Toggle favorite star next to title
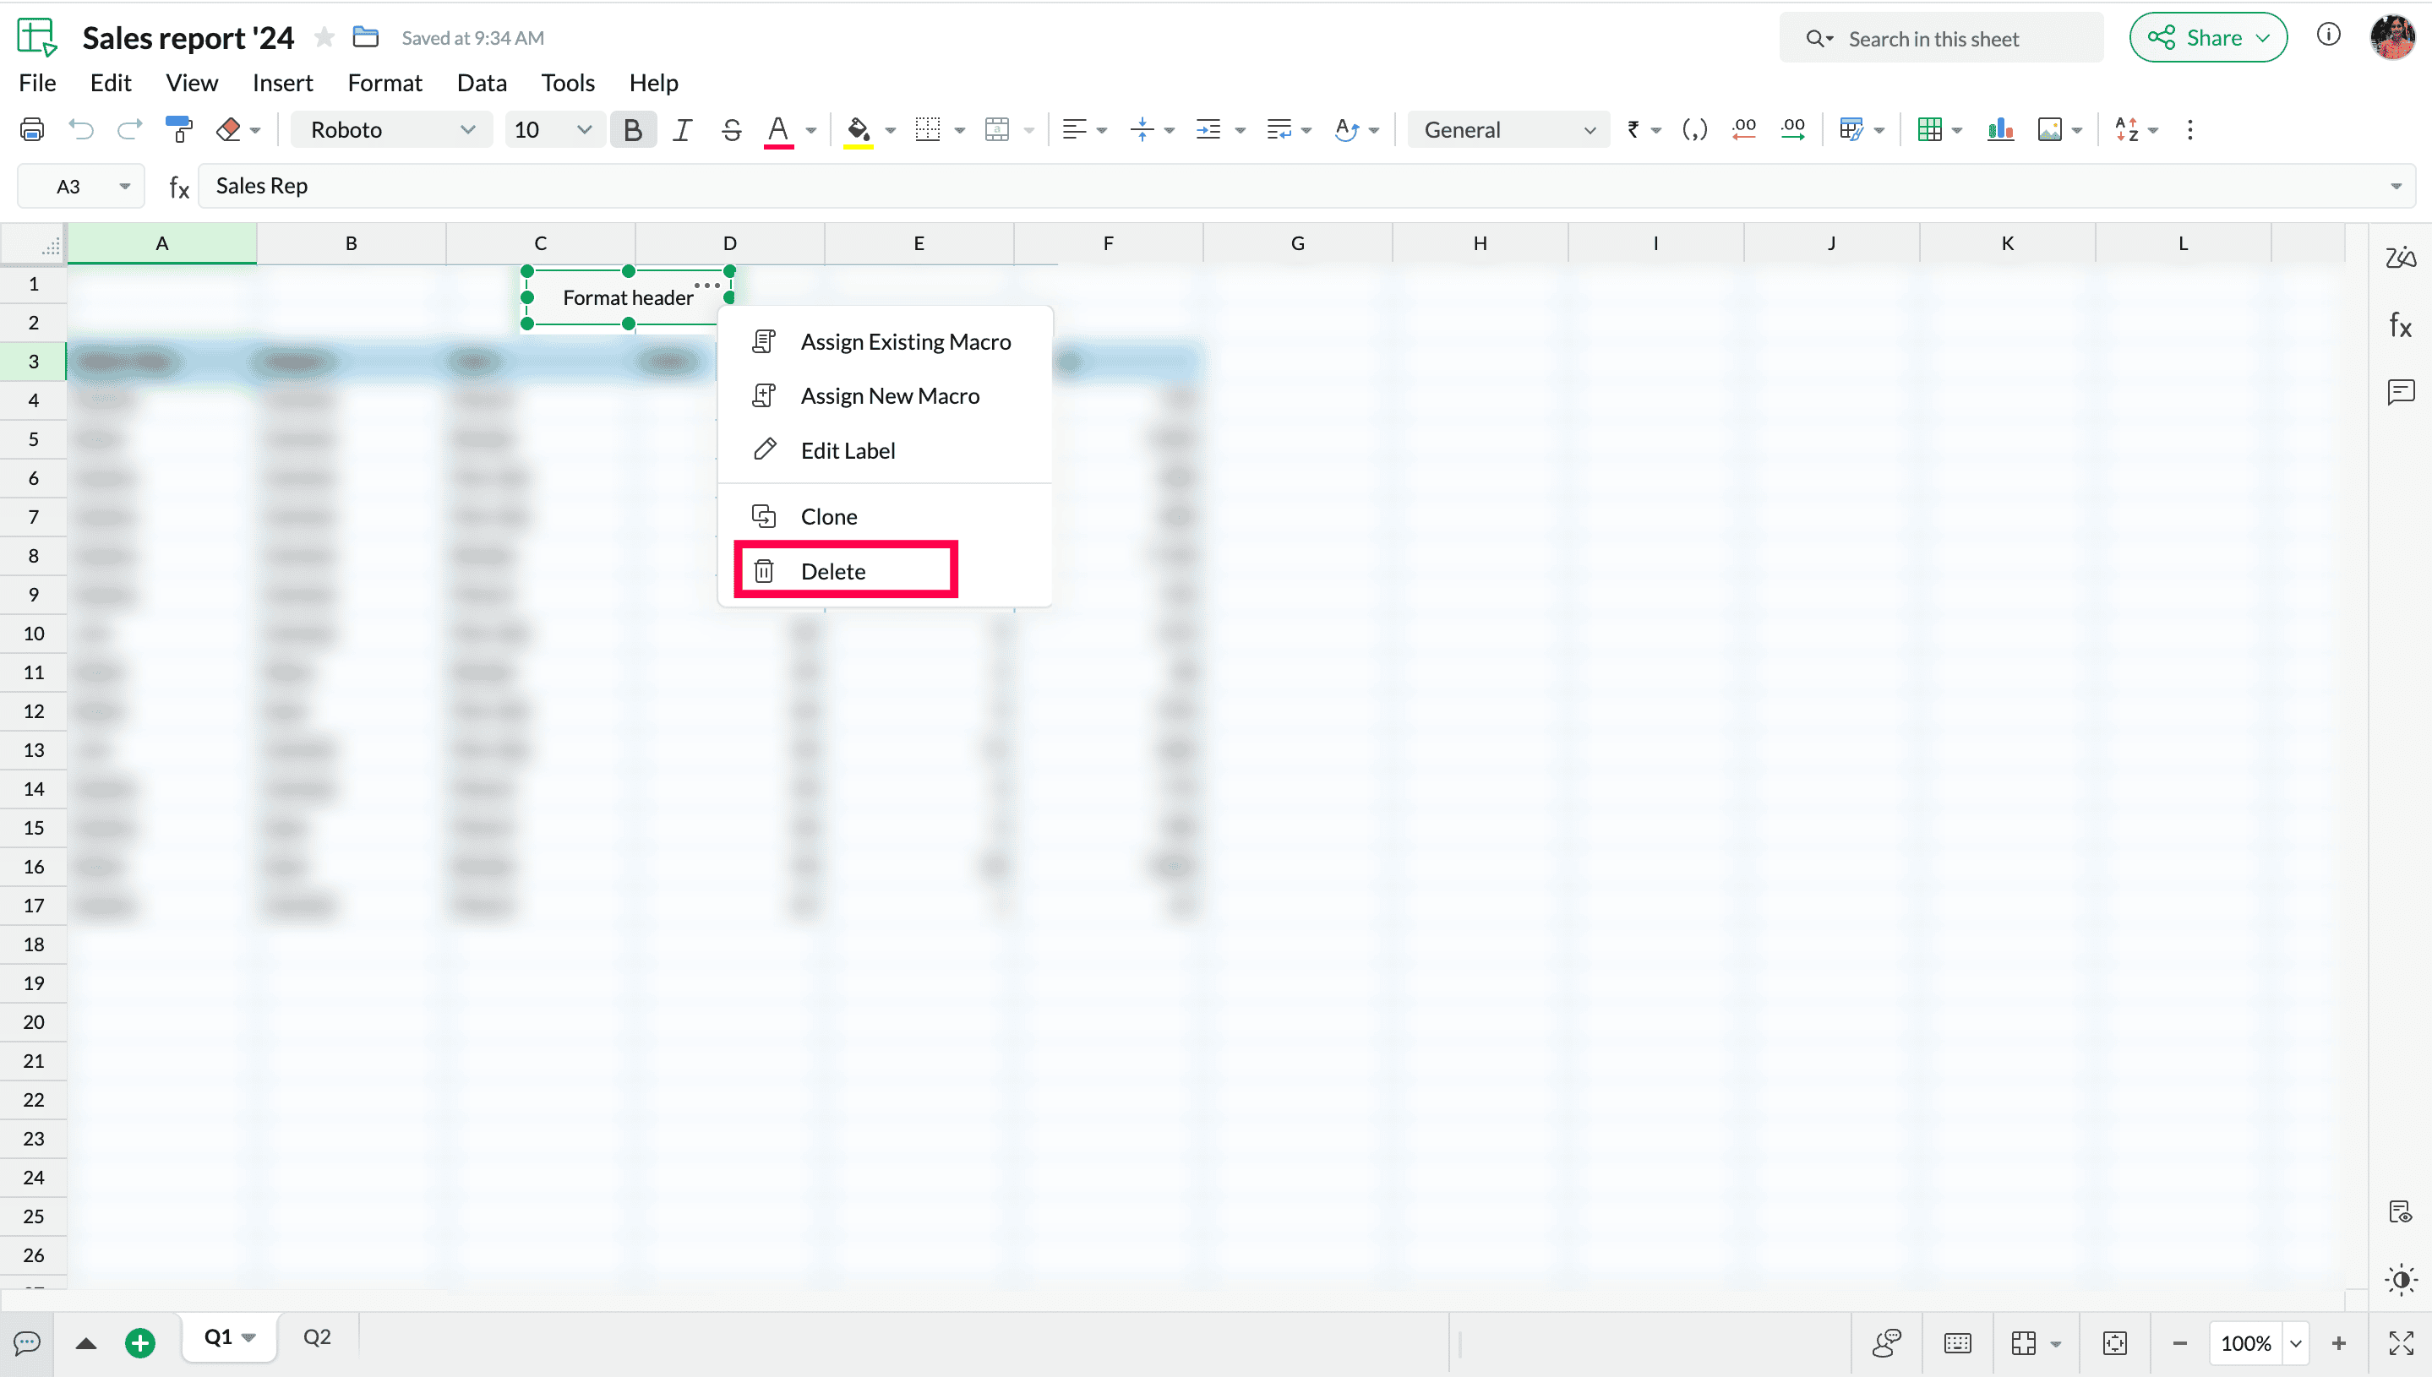 click(x=324, y=38)
